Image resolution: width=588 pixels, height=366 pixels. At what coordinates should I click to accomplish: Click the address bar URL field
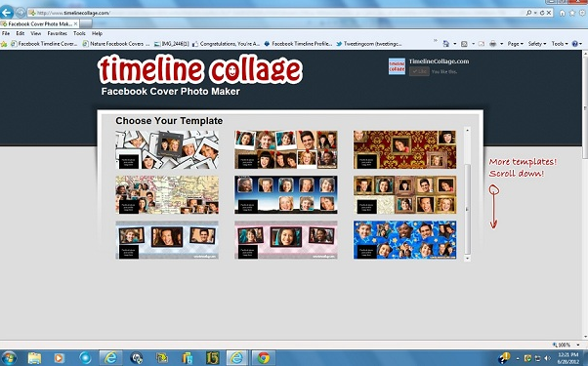pos(277,13)
